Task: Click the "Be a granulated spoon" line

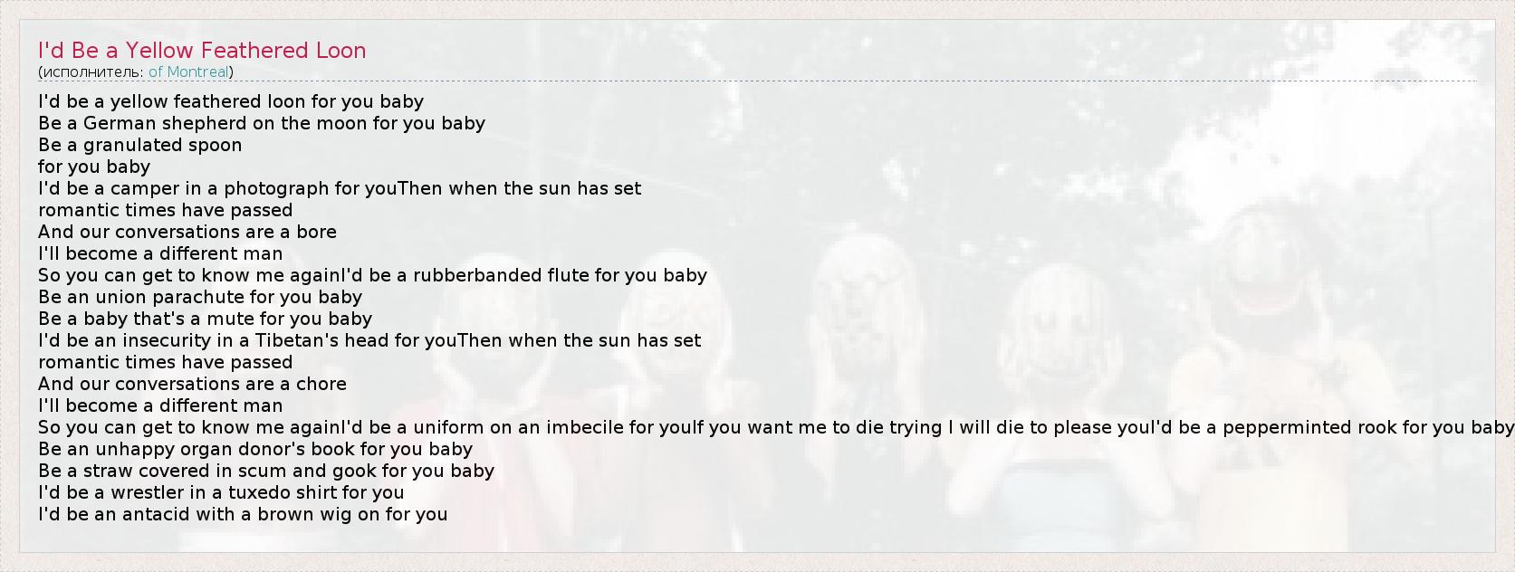Action: click(140, 145)
